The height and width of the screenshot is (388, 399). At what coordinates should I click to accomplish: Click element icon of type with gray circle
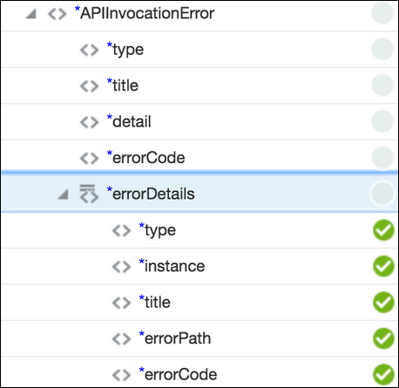tap(89, 50)
